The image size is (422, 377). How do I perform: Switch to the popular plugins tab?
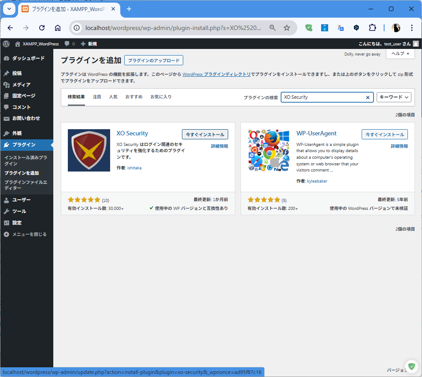tap(113, 97)
